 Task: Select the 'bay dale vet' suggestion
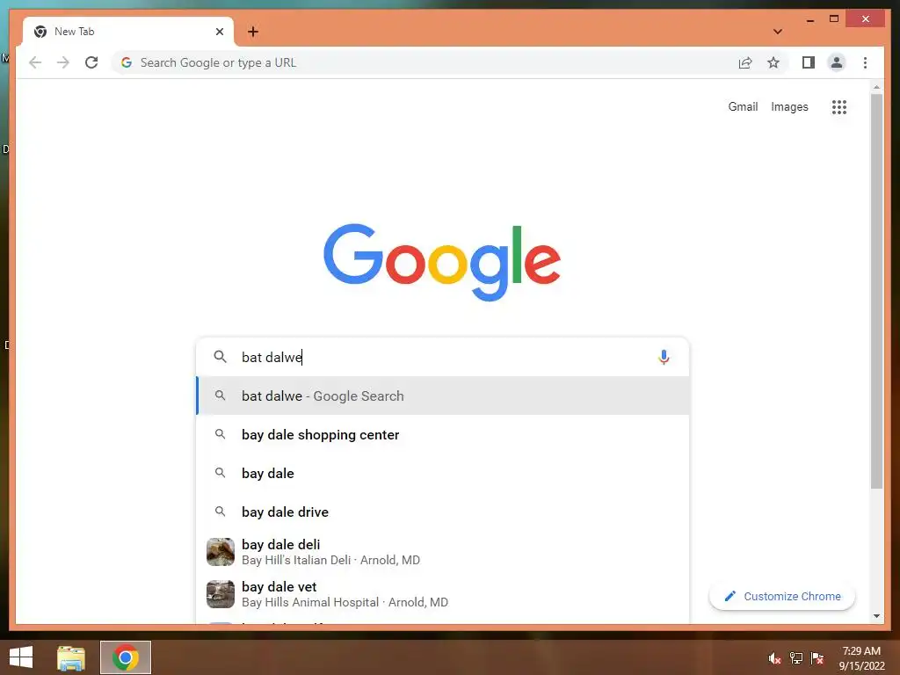[x=443, y=594]
